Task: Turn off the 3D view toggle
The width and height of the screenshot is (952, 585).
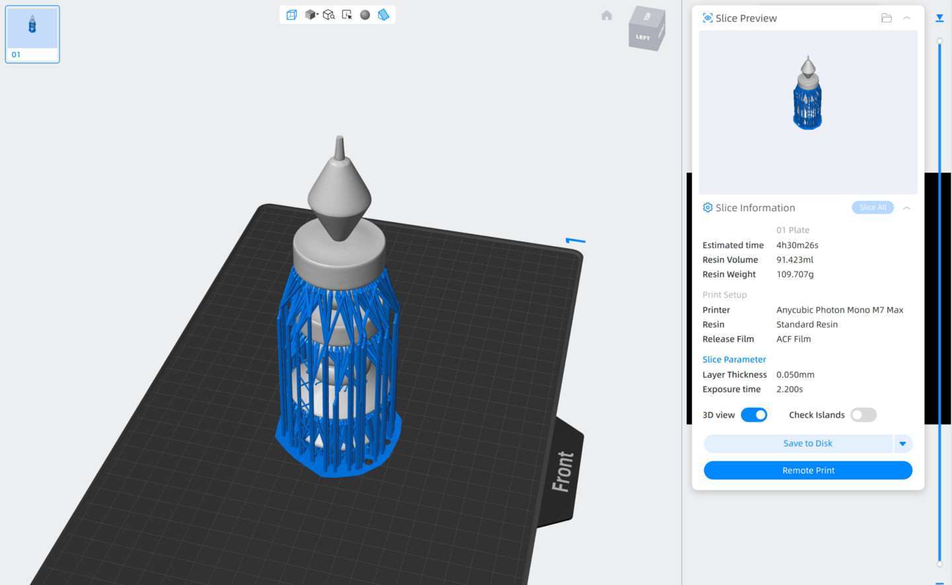Action: click(x=754, y=414)
